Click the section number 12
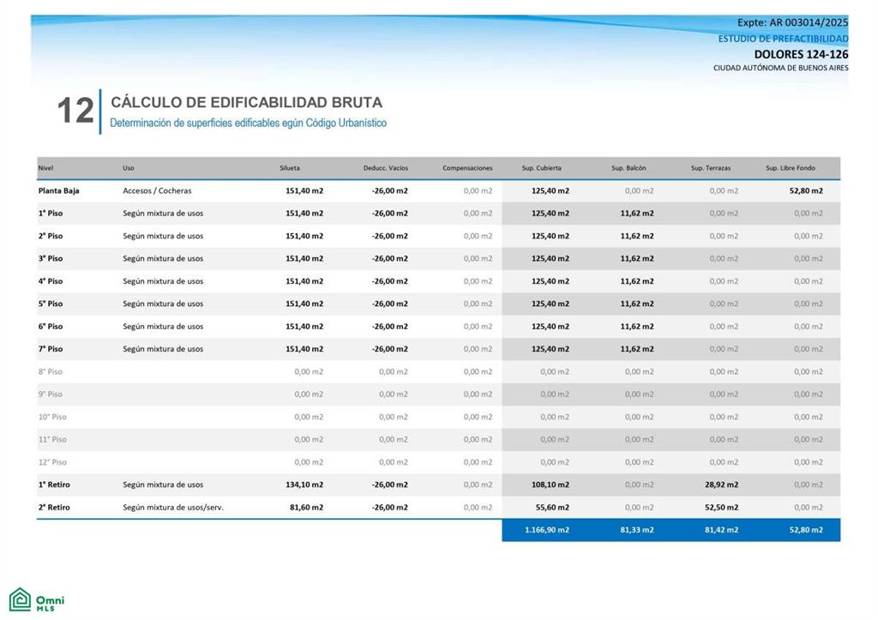The image size is (878, 620). (75, 111)
